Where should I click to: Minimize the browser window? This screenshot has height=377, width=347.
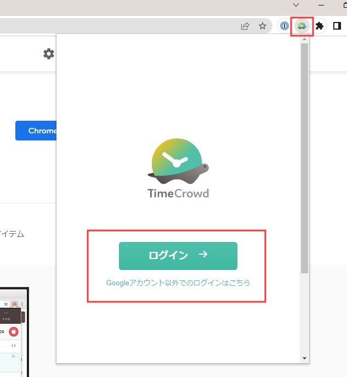[x=321, y=5]
